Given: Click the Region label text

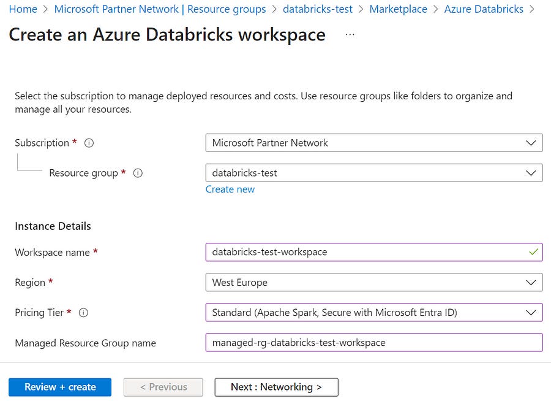Looking at the screenshot, I should pos(30,283).
